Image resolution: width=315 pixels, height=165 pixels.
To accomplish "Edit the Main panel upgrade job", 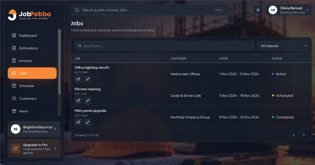I will pyautogui.click(x=88, y=122).
